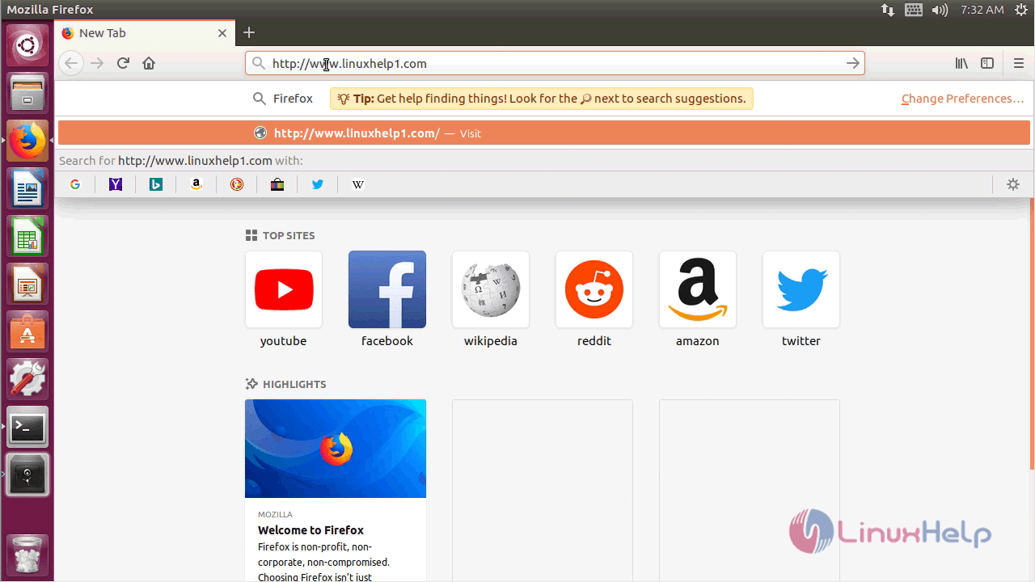Click the HIGHLIGHTS section header
This screenshot has width=1035, height=582.
[x=285, y=384]
